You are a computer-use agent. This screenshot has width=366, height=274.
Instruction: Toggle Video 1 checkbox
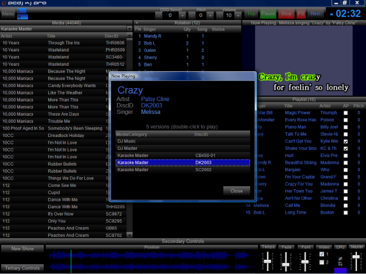tap(322, 253)
